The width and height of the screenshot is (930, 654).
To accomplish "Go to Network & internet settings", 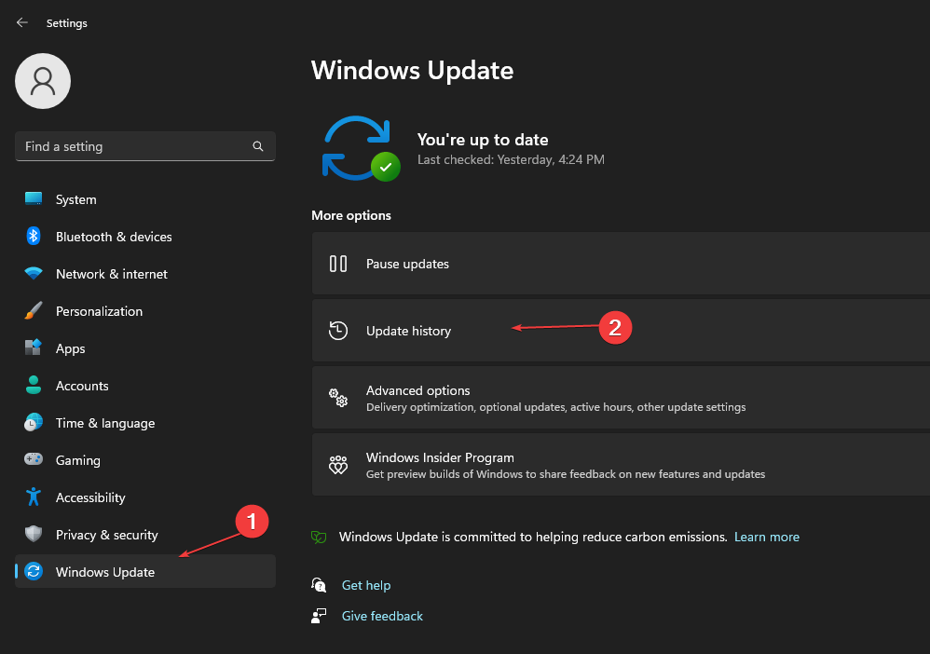I will 111,274.
